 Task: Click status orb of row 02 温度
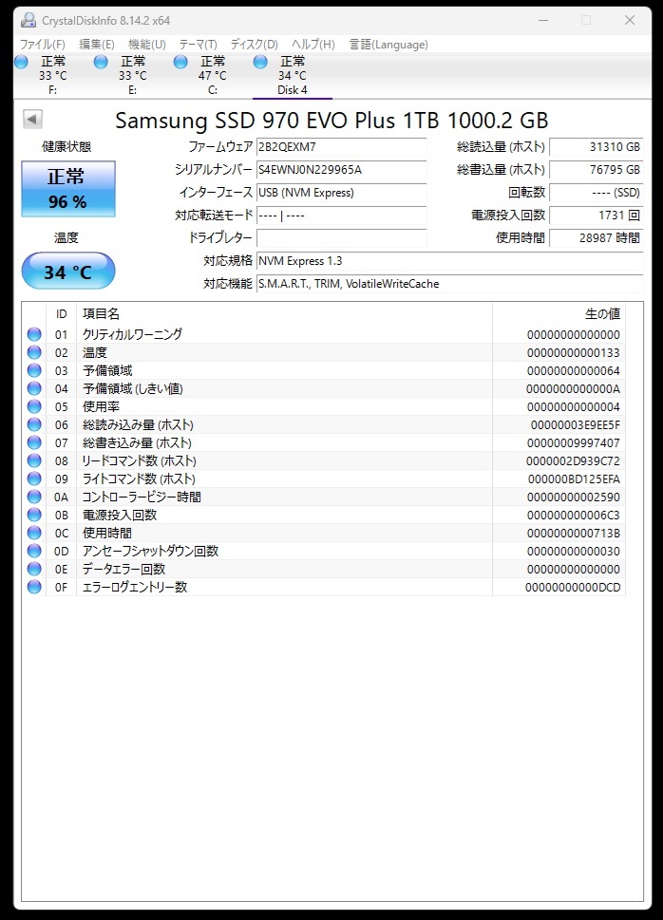pyautogui.click(x=34, y=352)
